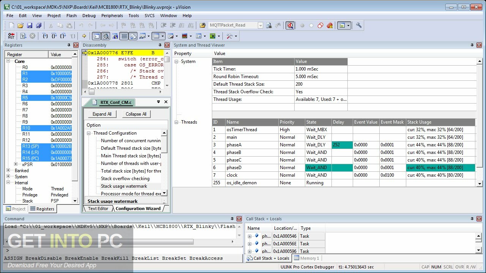Click the CPU Reset (RST) toolbar icon
The image size is (486, 273).
pyautogui.click(x=11, y=36)
